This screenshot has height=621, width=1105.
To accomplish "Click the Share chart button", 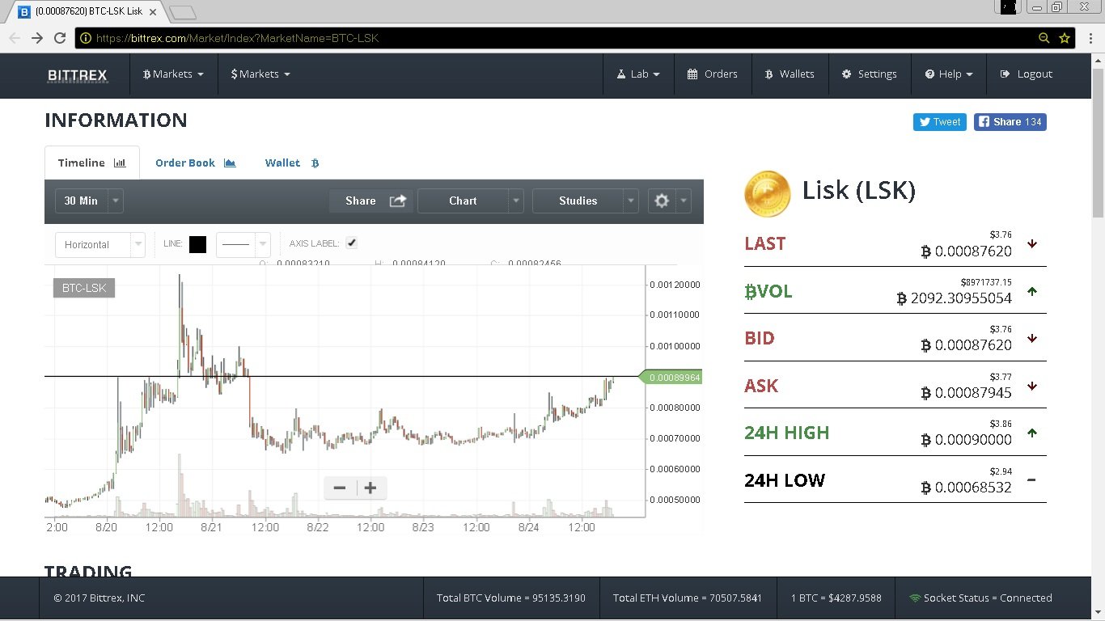I will click(371, 201).
